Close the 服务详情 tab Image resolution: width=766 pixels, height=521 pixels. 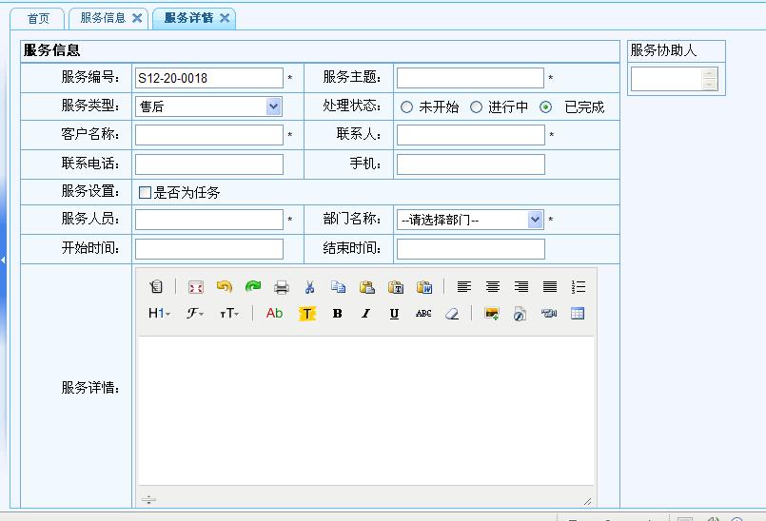coord(225,18)
